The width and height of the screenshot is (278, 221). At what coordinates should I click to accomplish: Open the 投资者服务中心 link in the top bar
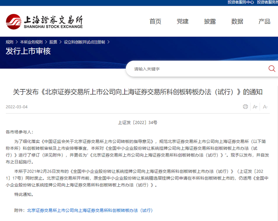pos(241,2)
